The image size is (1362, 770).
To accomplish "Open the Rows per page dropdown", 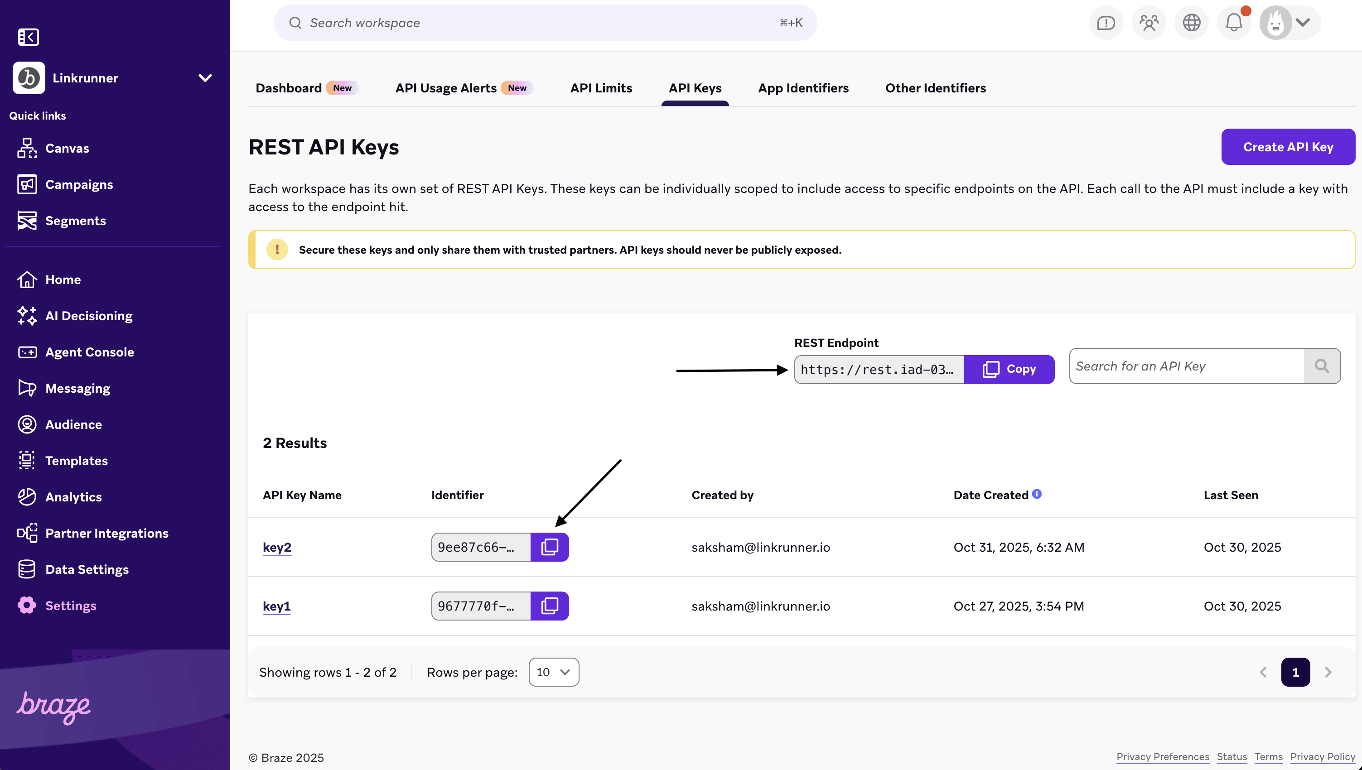I will coord(553,672).
